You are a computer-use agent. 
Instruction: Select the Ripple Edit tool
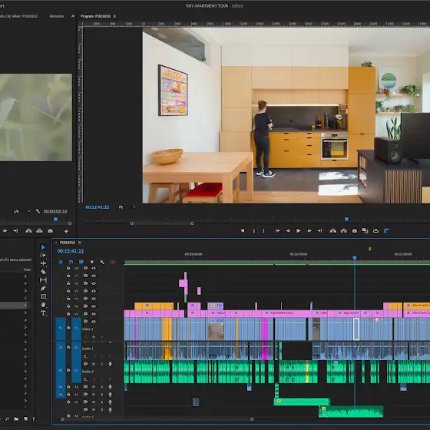(x=43, y=263)
